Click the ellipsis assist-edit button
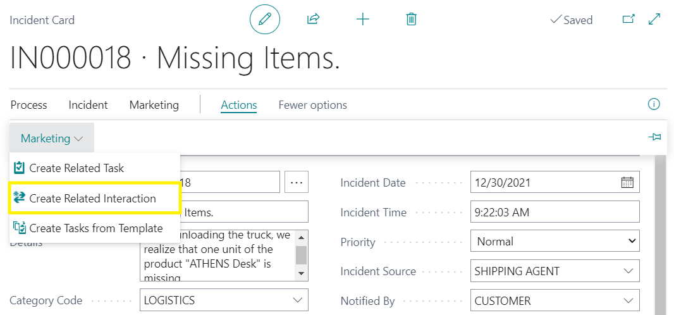The width and height of the screenshot is (674, 315). point(297,182)
